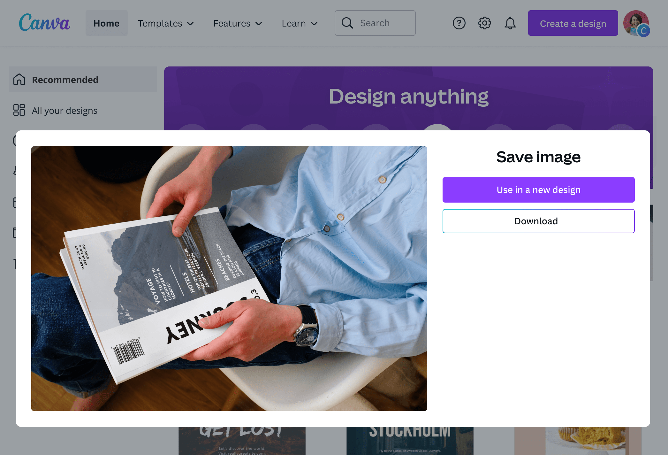Click inside the Search field
668x455 pixels.
377,23
